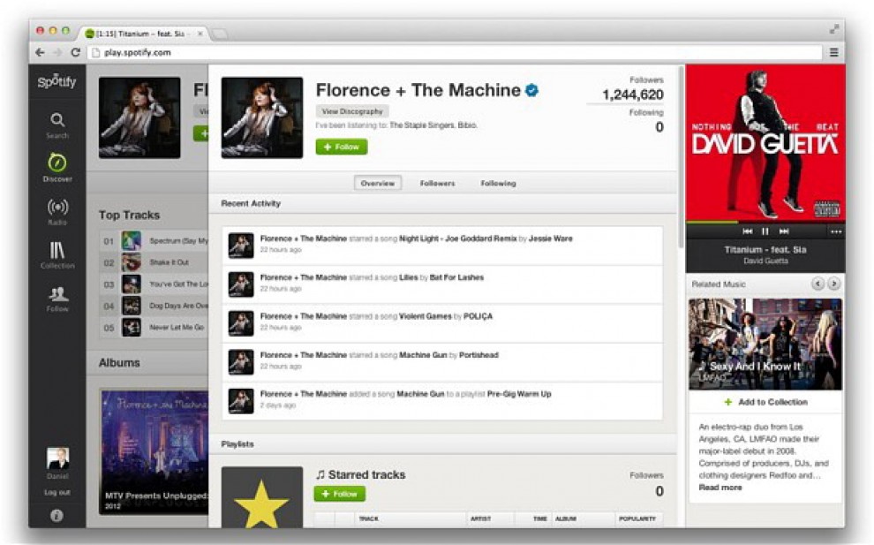Click avatar in the Night Light activity row

click(x=241, y=246)
